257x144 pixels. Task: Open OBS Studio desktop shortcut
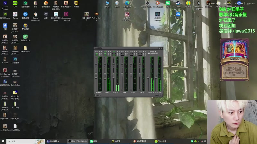point(147,4)
